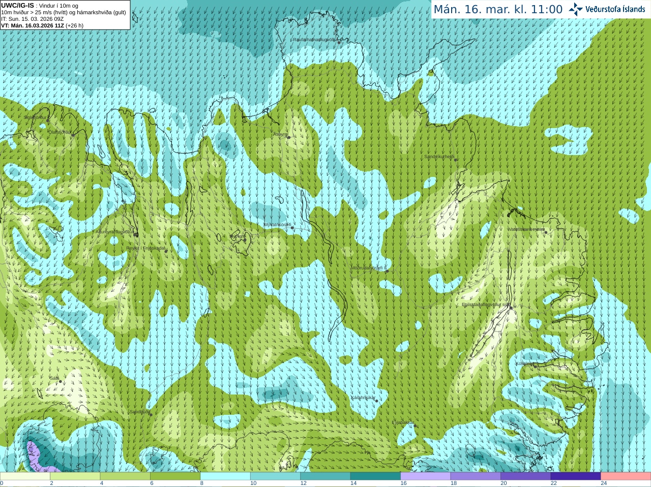Click the Egilsstaðaflugvöllur station marker
Screen dimensions: 651x487
(x=511, y=308)
